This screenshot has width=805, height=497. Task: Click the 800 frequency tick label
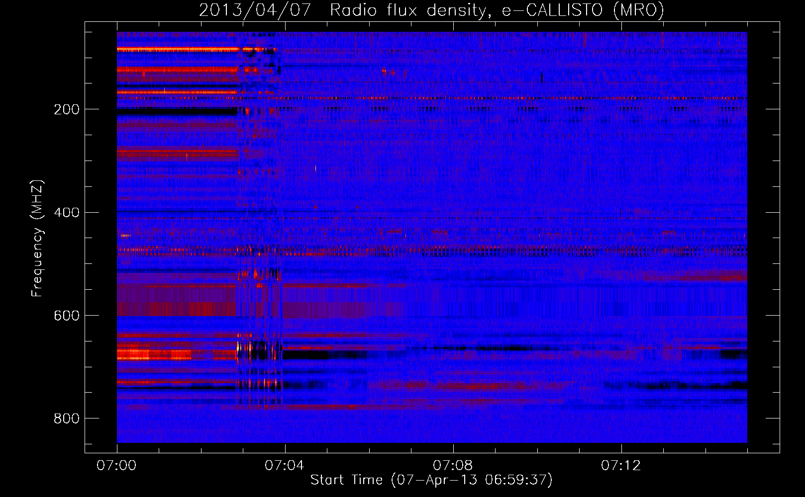[x=67, y=418]
